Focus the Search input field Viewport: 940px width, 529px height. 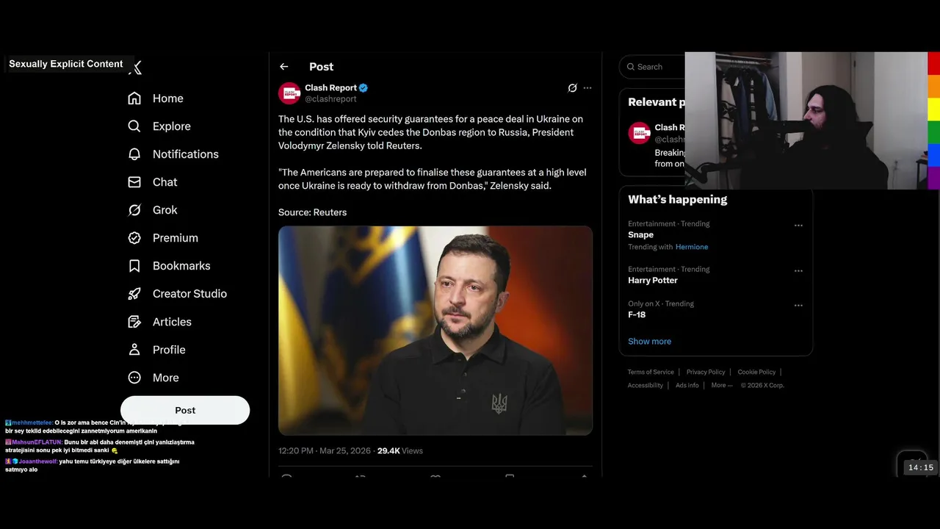tap(652, 67)
